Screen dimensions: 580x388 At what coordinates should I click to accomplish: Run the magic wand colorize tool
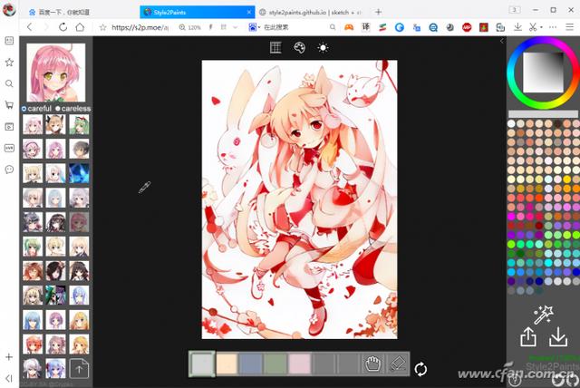pyautogui.click(x=543, y=315)
